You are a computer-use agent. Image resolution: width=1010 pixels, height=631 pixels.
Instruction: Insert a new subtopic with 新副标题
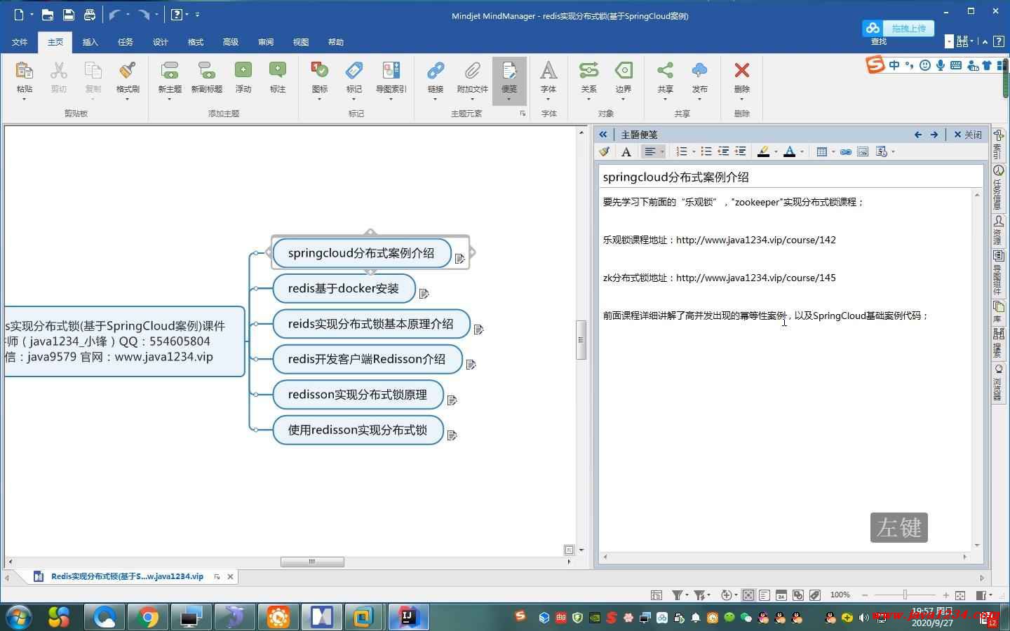pos(207,78)
